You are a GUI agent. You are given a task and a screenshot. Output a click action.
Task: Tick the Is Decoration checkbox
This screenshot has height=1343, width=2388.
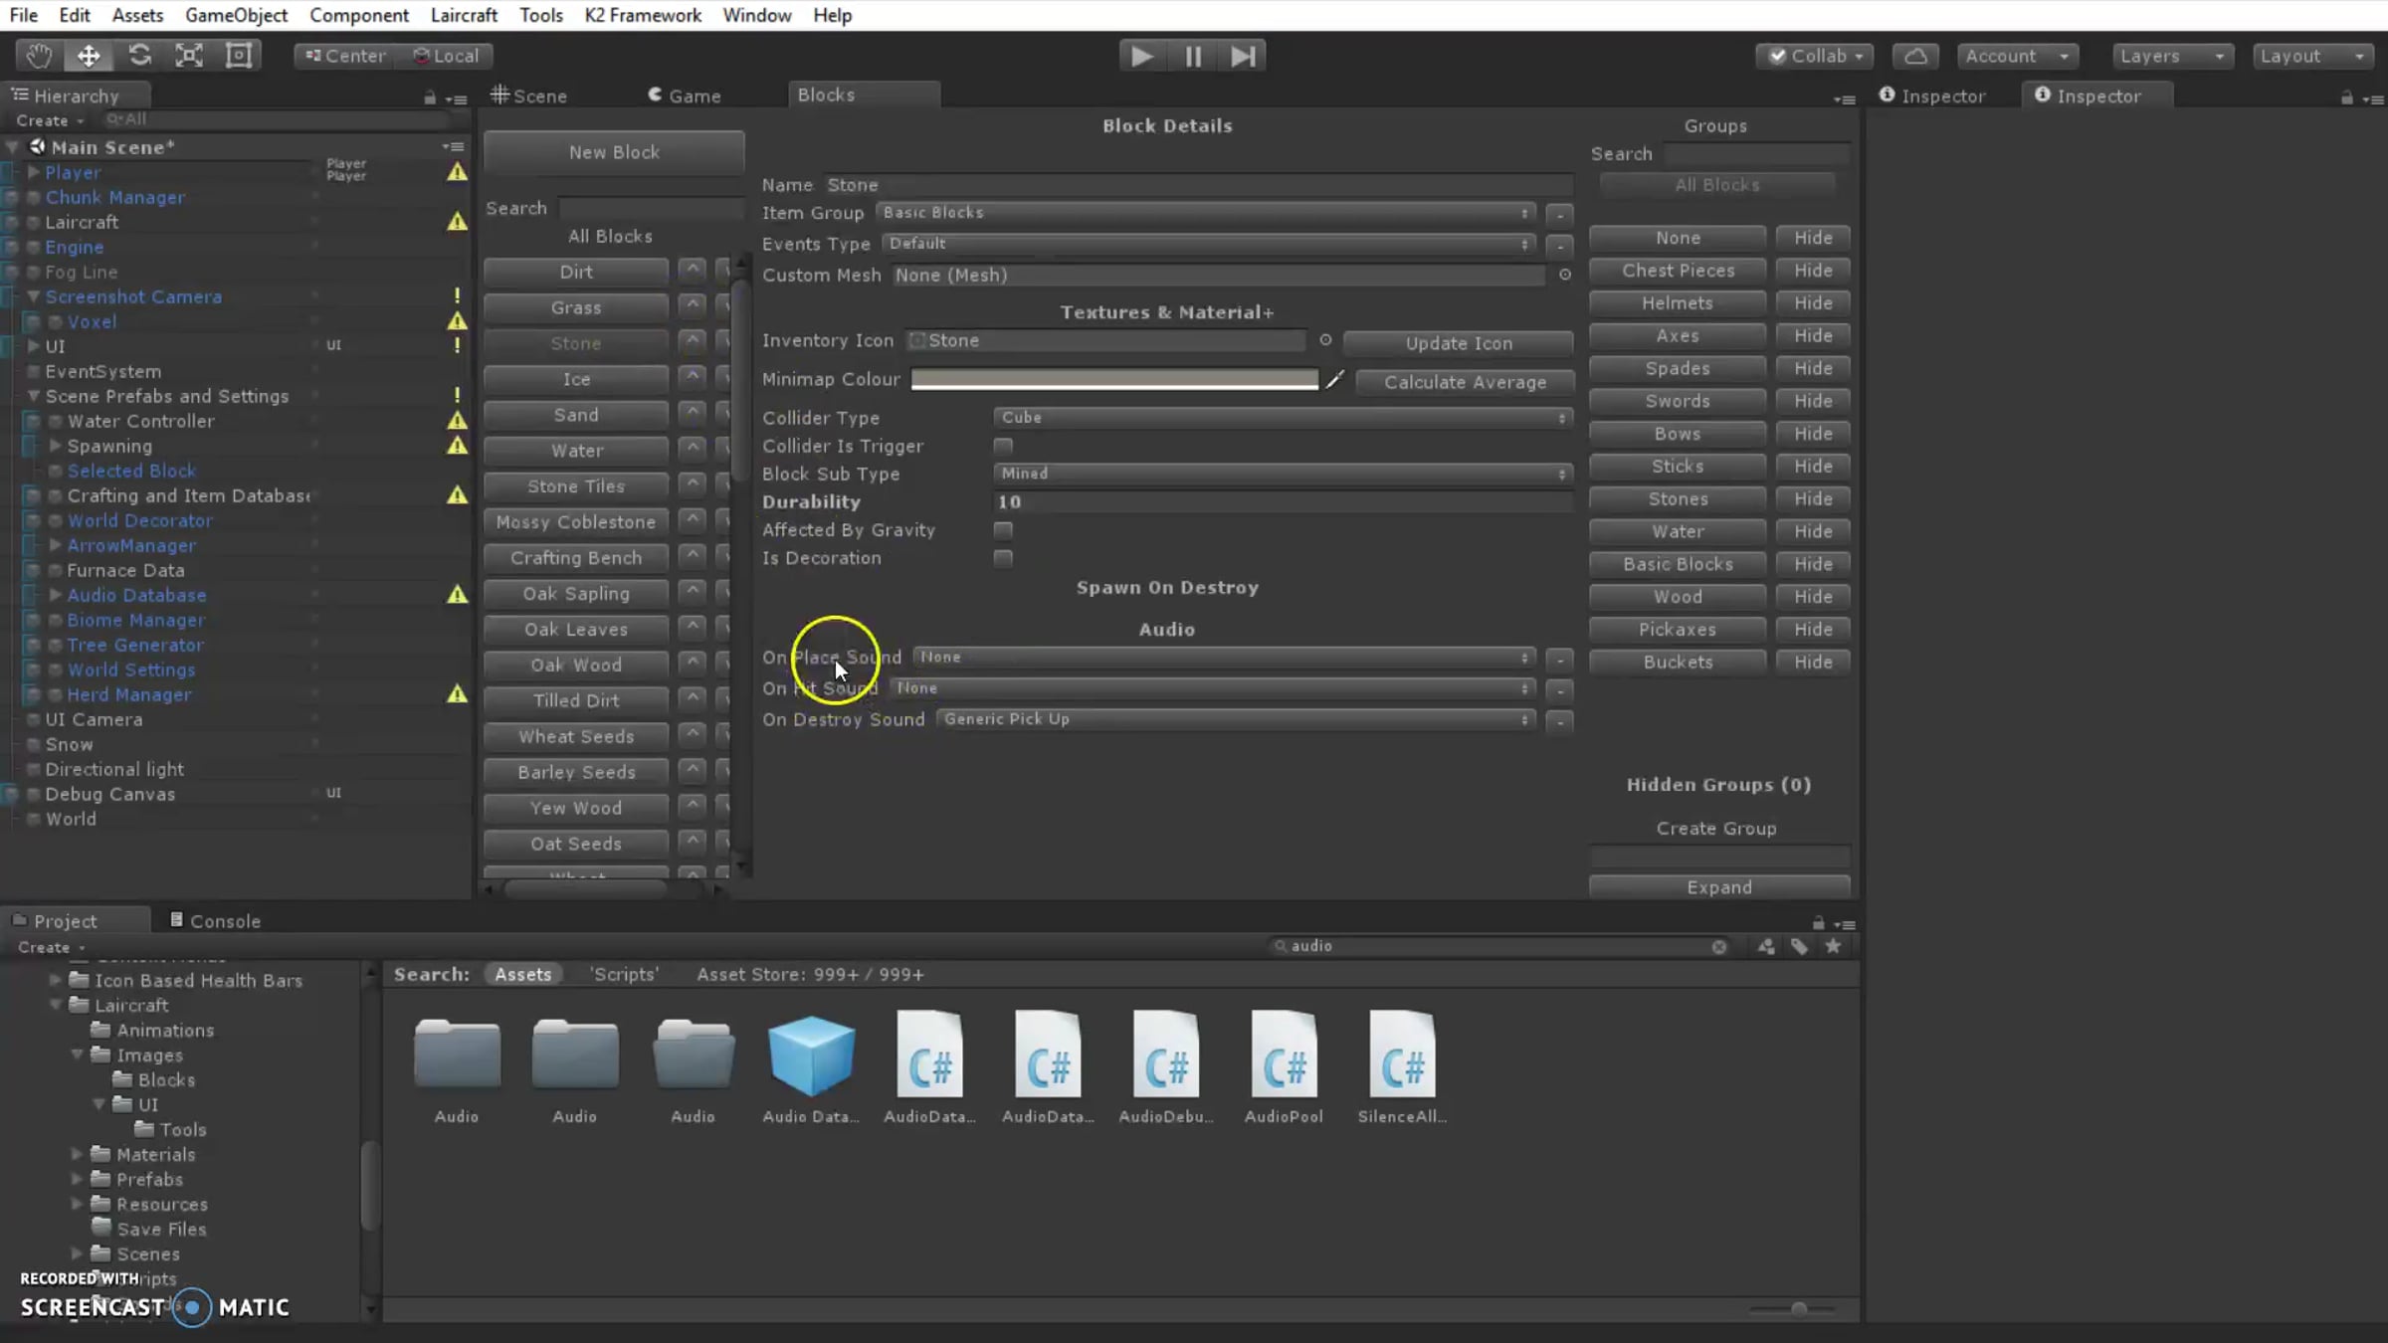point(1003,558)
